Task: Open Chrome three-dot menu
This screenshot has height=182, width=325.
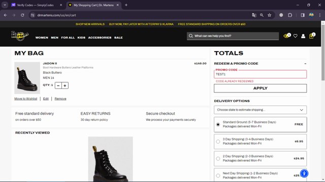Action: 320,15
